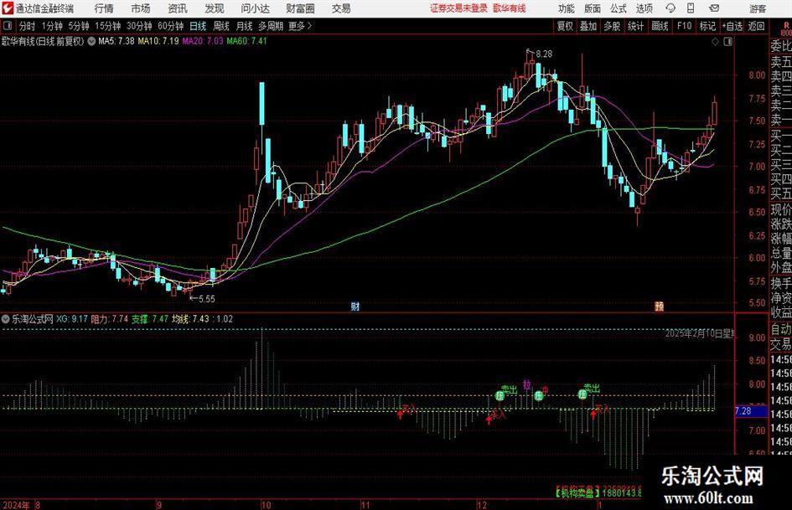The width and height of the screenshot is (792, 510).
Task: Click the MA60: 7.41 indicator label
Action: 247,41
